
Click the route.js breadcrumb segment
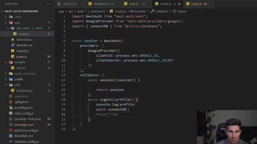click(x=120, y=11)
